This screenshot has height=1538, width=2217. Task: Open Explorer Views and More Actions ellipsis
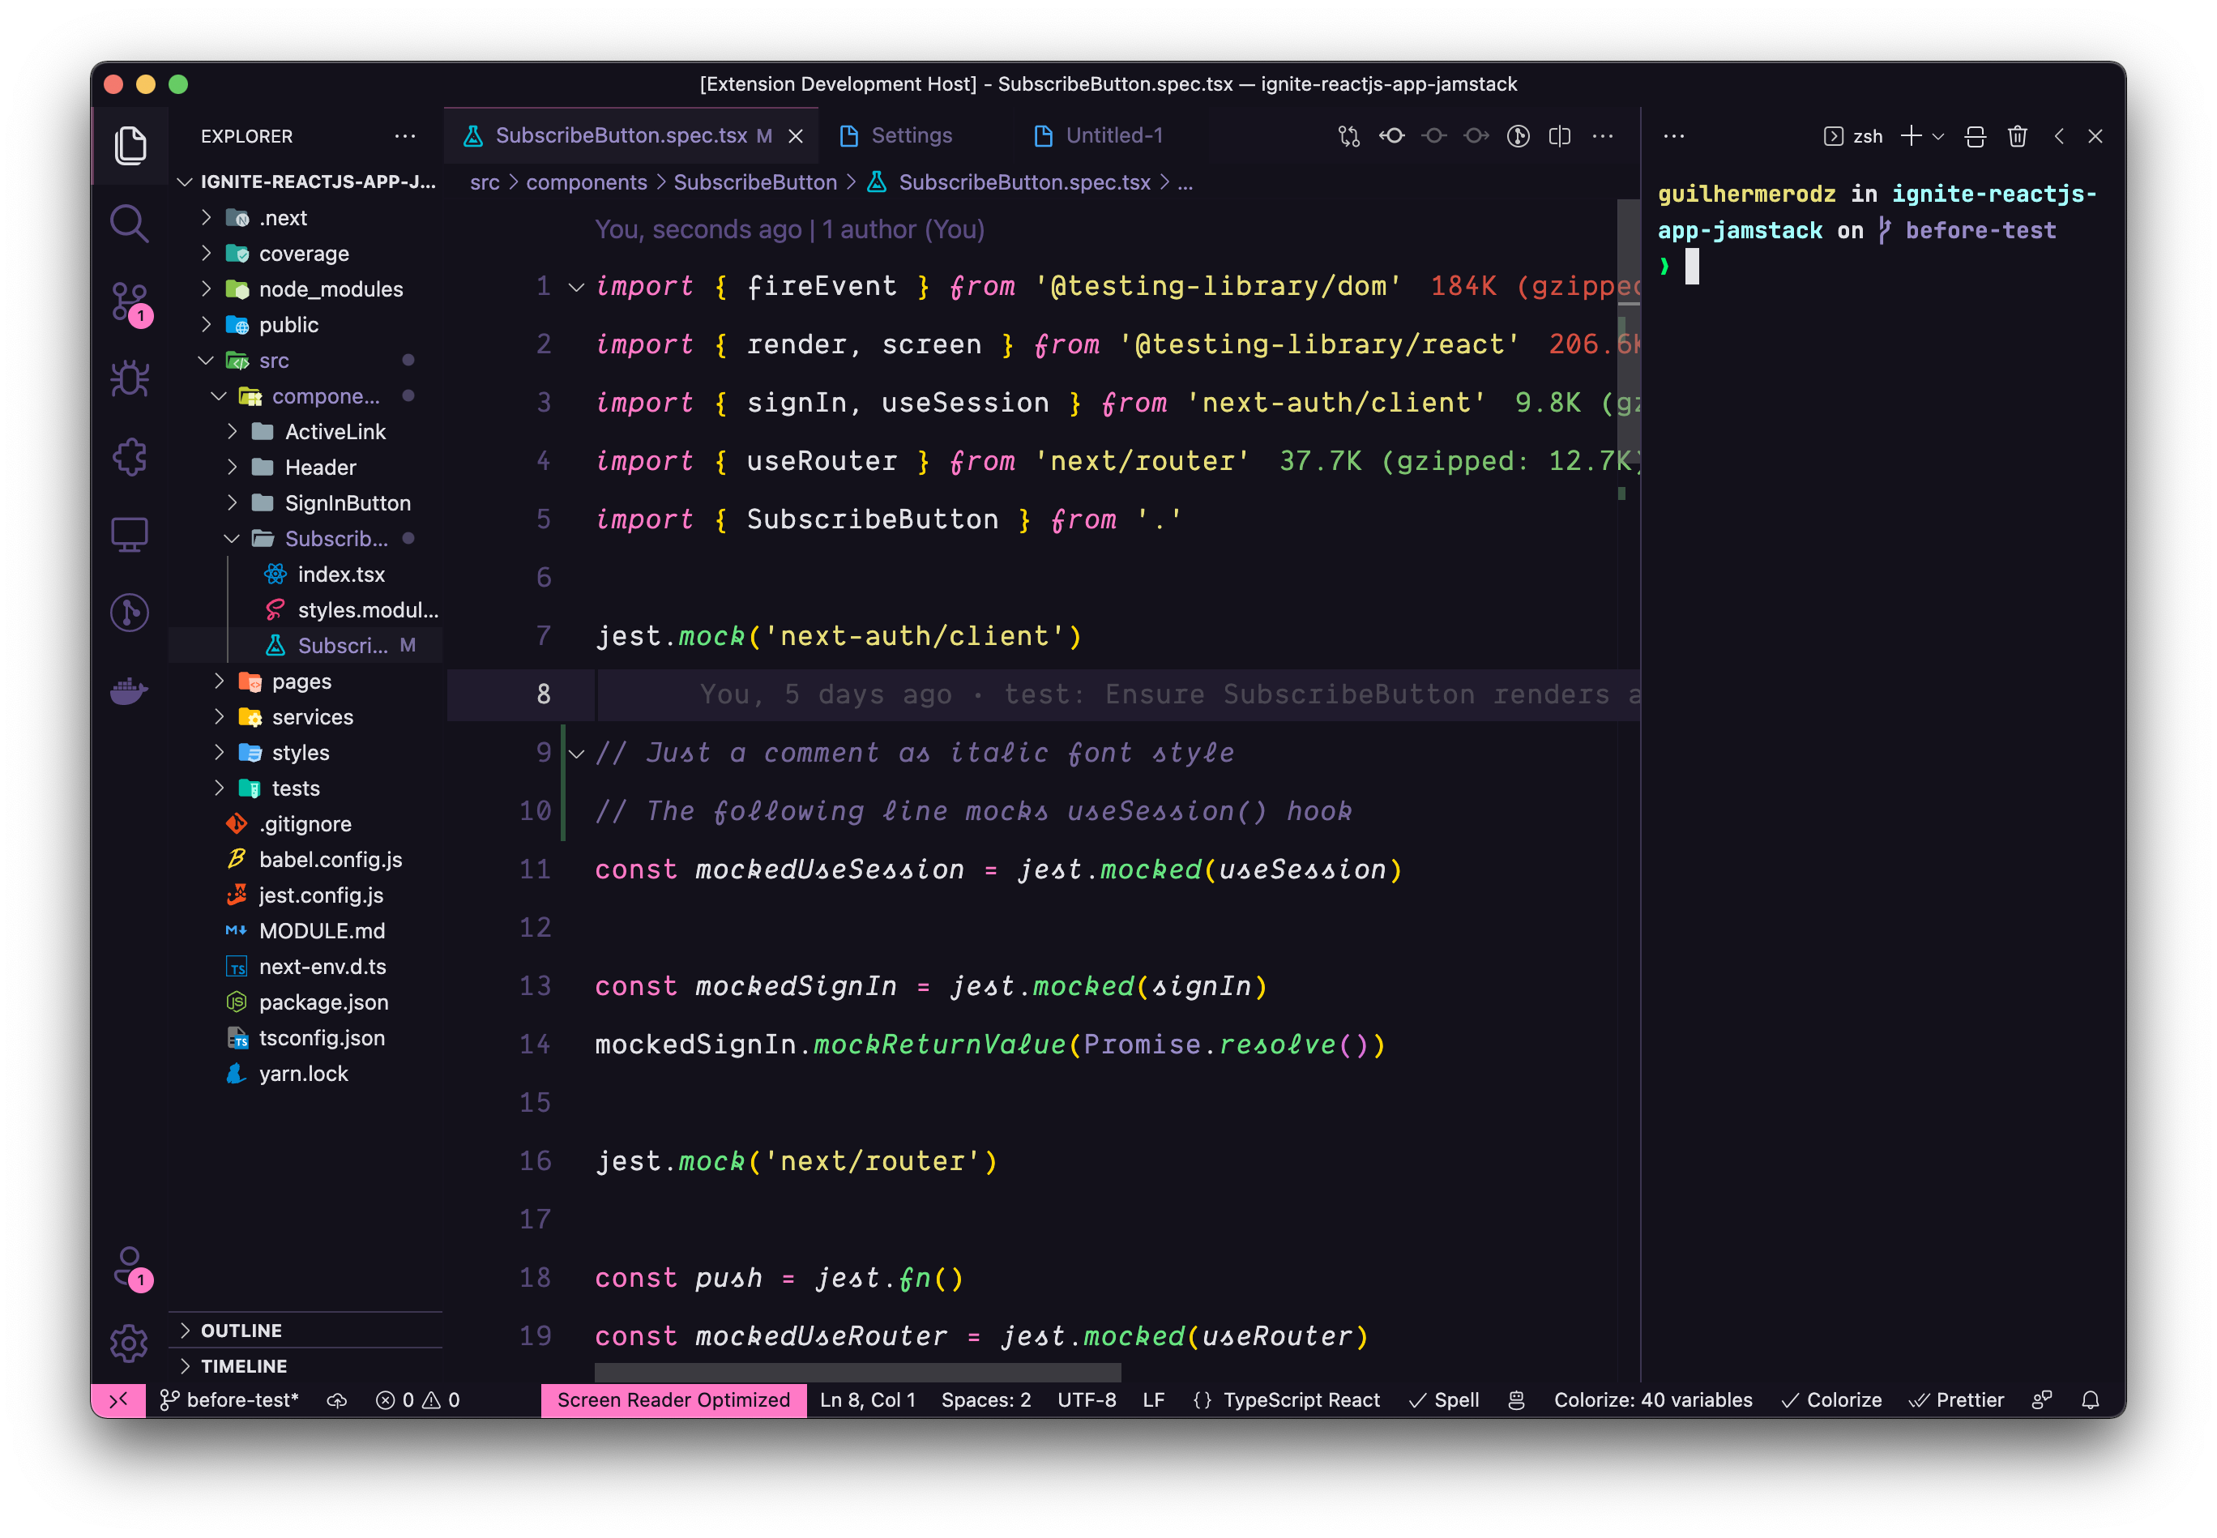[404, 136]
